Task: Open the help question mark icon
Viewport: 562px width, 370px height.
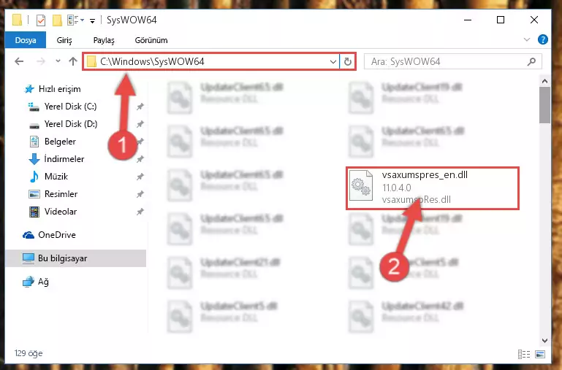Action: coord(543,39)
